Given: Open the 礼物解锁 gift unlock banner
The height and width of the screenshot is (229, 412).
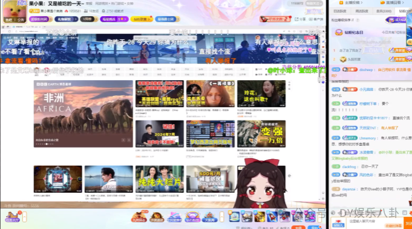Looking at the screenshot, I should pos(66,19).
